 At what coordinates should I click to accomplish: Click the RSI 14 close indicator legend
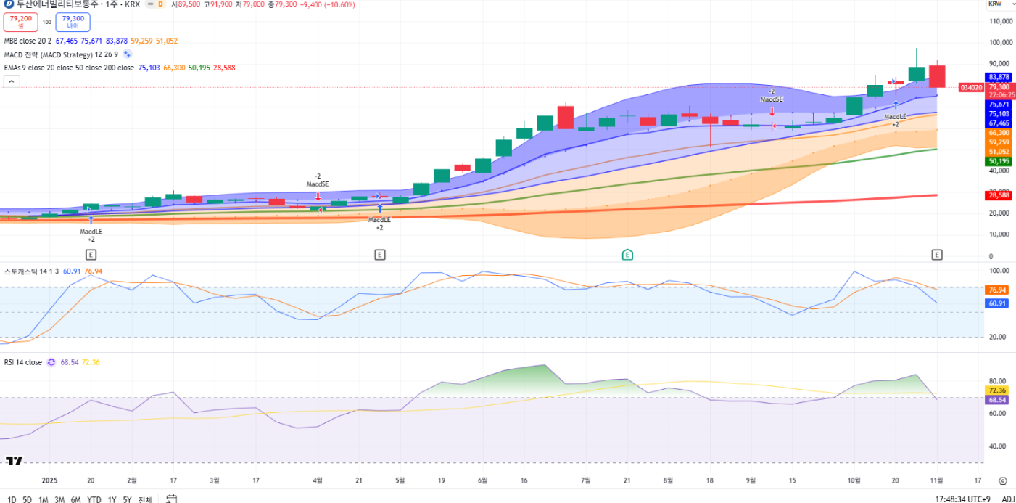[x=23, y=361]
